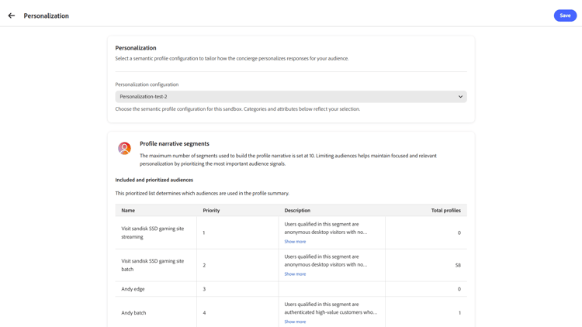Click the description text of streaming segment
Screen dimensions: 582x327
325,229
